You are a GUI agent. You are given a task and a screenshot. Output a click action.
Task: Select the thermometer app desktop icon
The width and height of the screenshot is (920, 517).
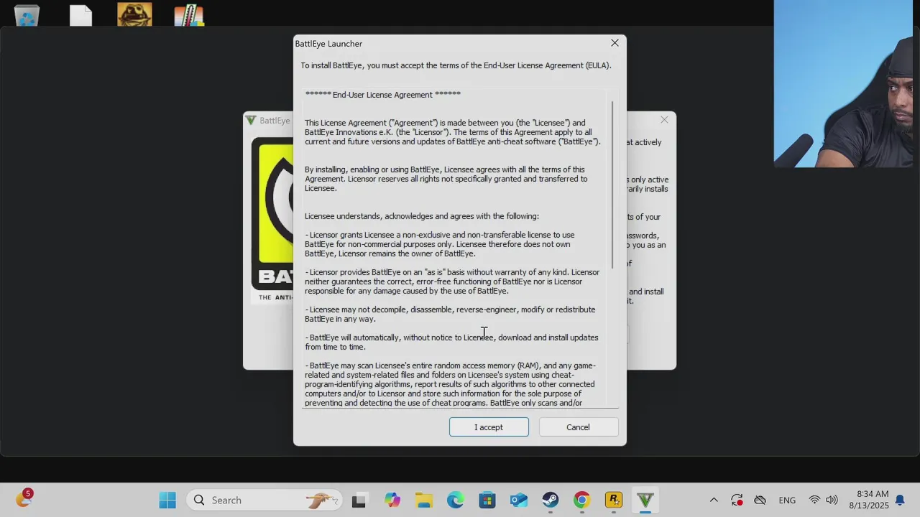point(189,15)
